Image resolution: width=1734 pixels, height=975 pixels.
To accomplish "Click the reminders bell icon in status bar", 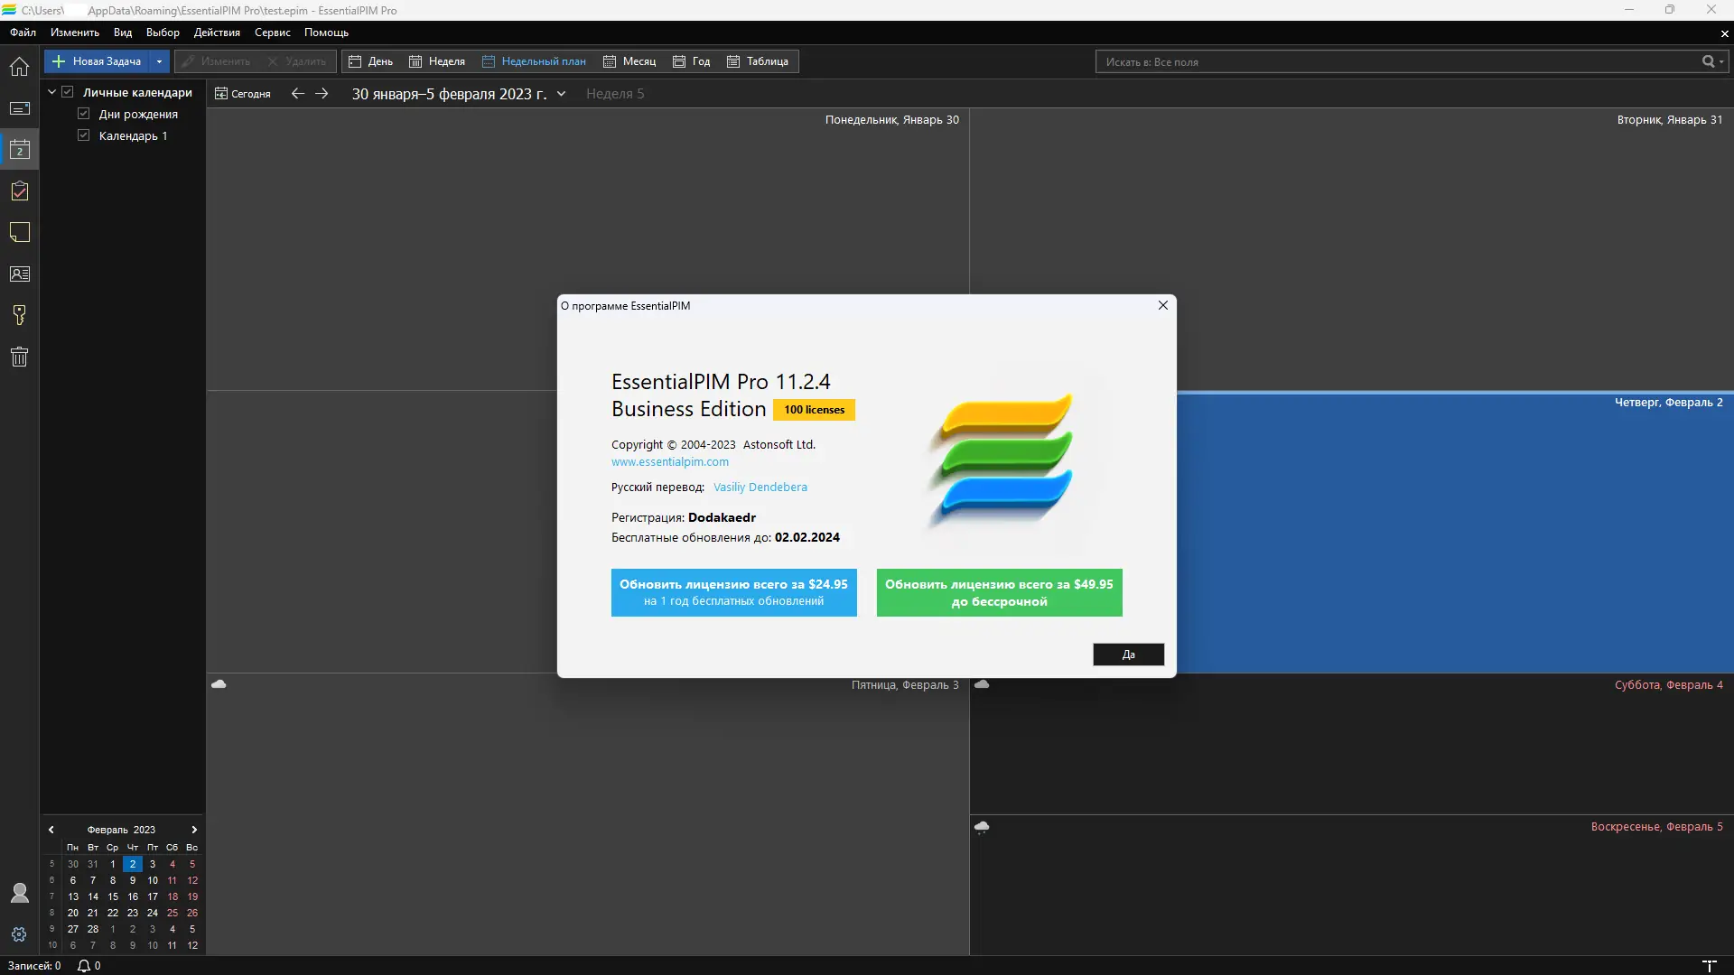I will tap(84, 966).
